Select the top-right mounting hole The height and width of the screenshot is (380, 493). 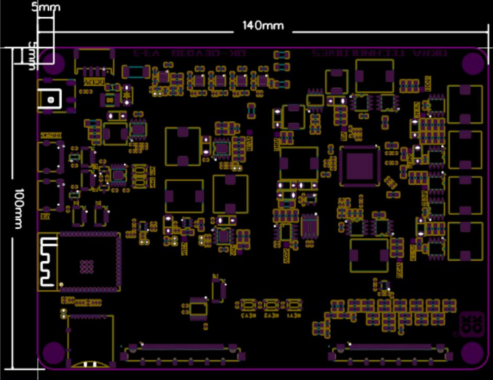coord(473,64)
